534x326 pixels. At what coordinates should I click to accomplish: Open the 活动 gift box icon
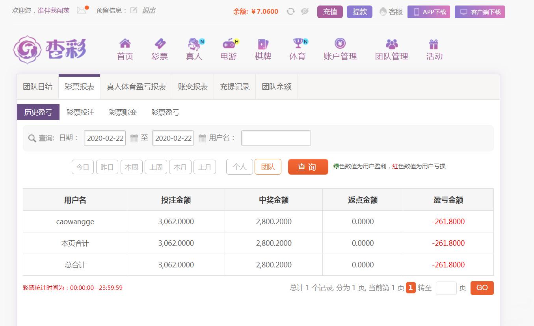[x=434, y=43]
